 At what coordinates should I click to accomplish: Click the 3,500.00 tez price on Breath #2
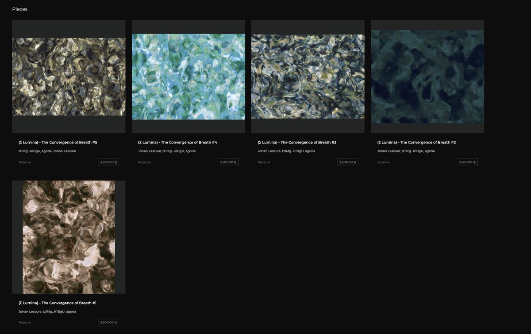coord(466,162)
